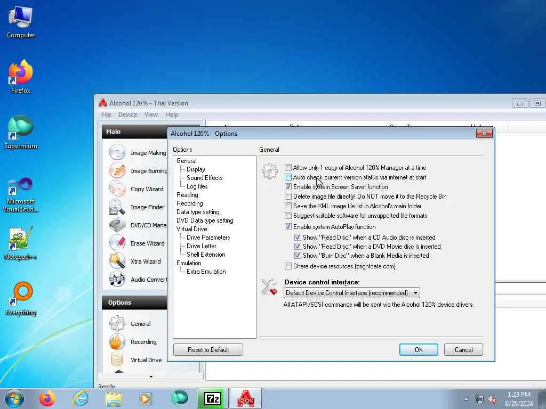Open the Device control interface dropdown
Viewport: 546px width, 409px height.
click(352, 293)
